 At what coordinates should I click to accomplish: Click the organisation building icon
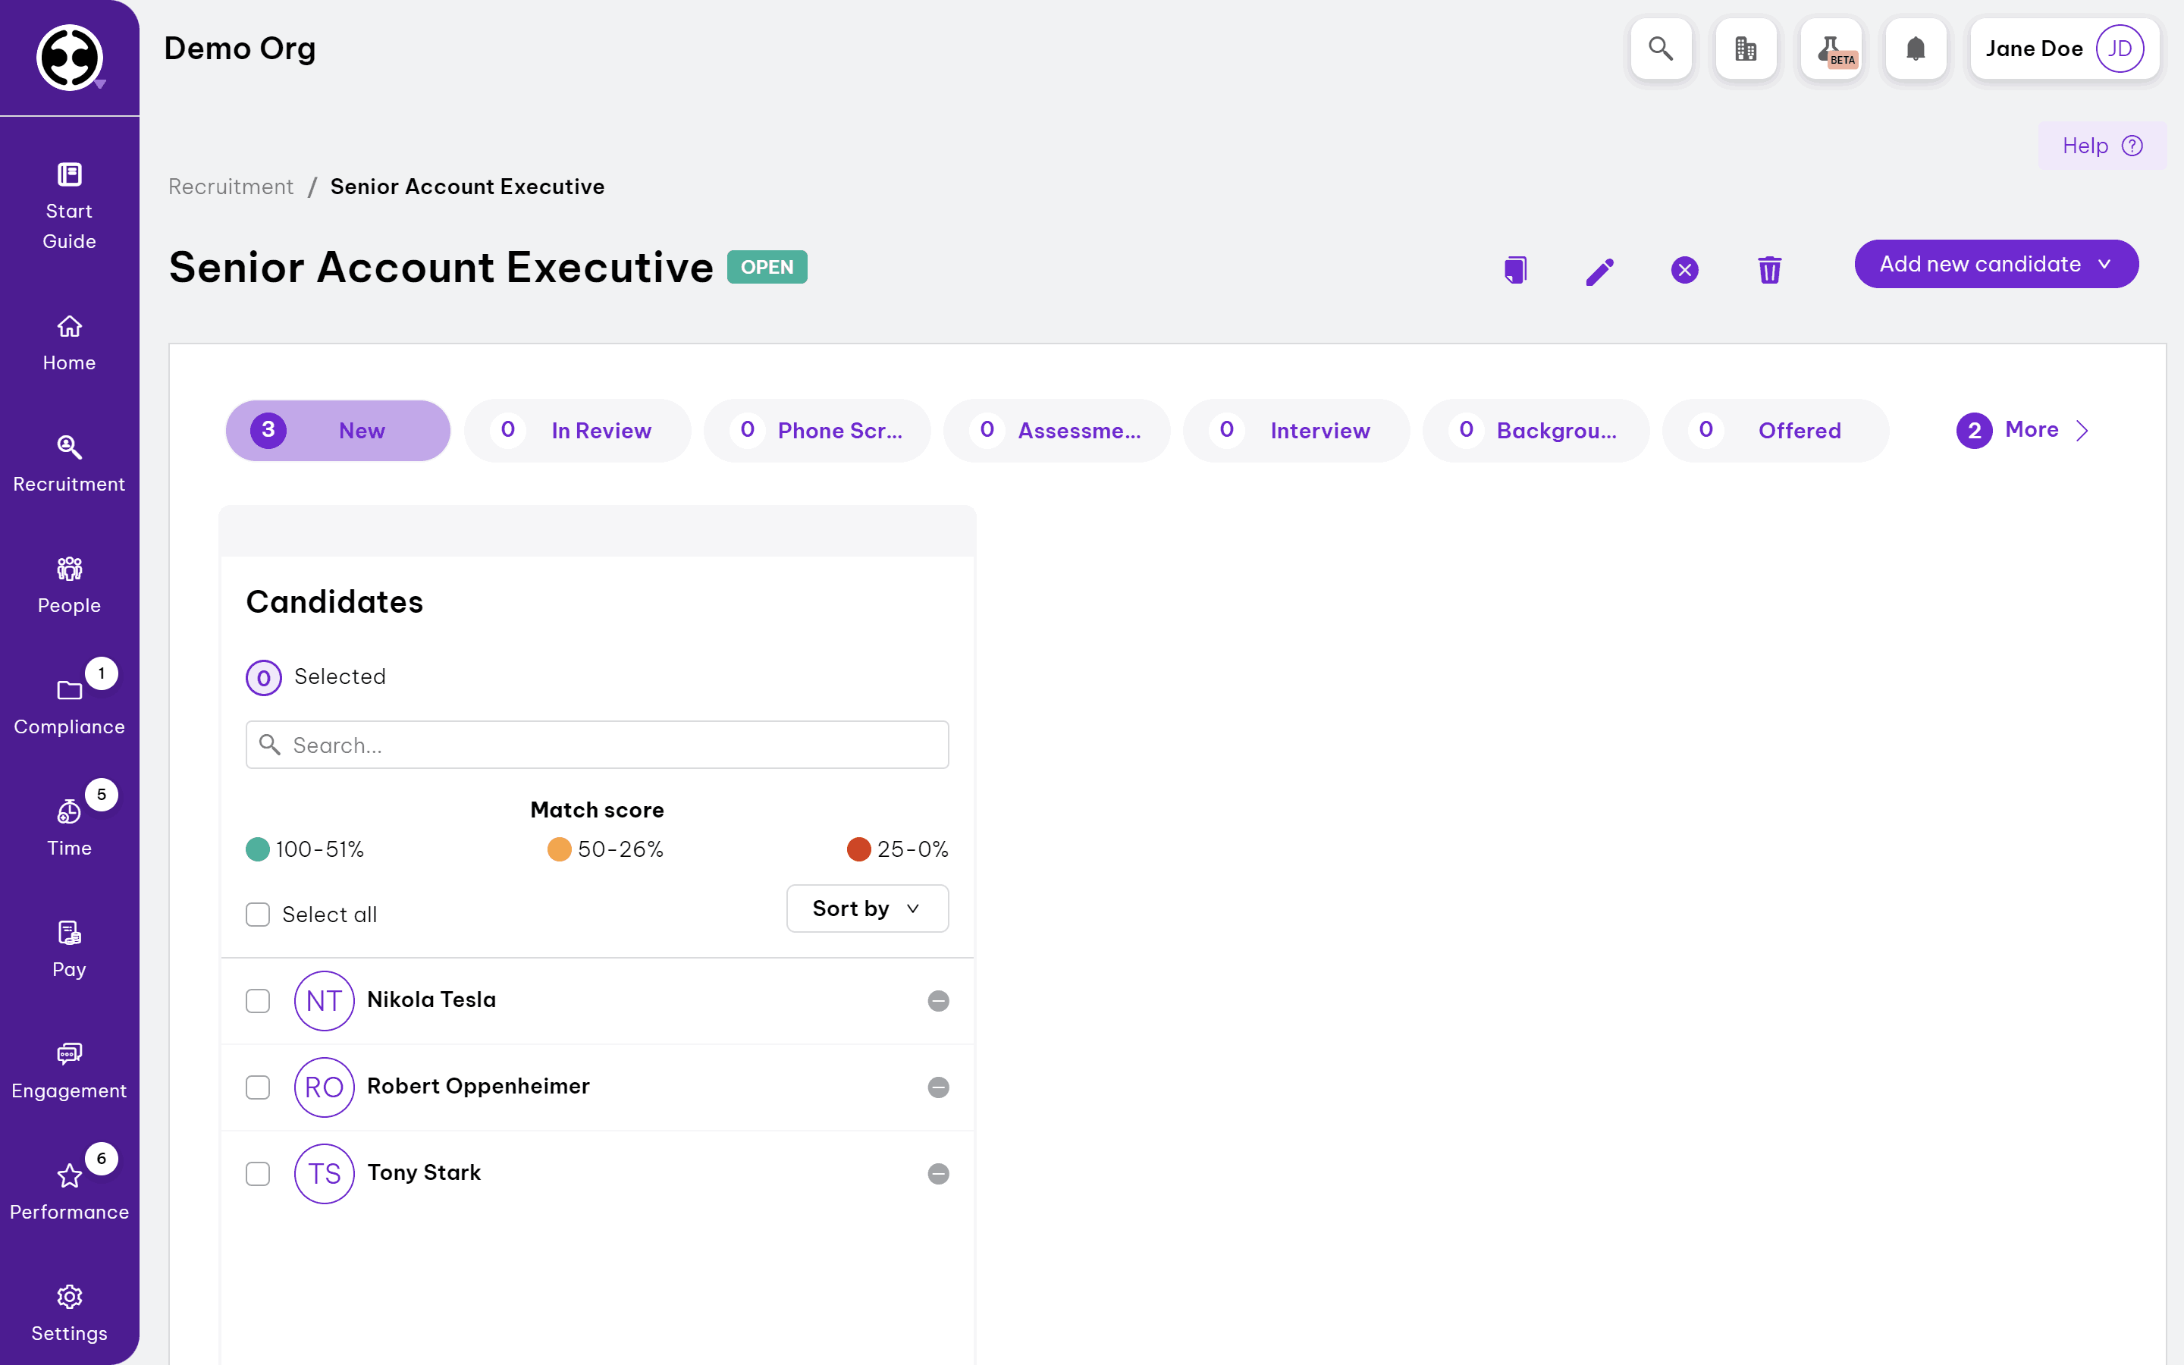[1746, 49]
